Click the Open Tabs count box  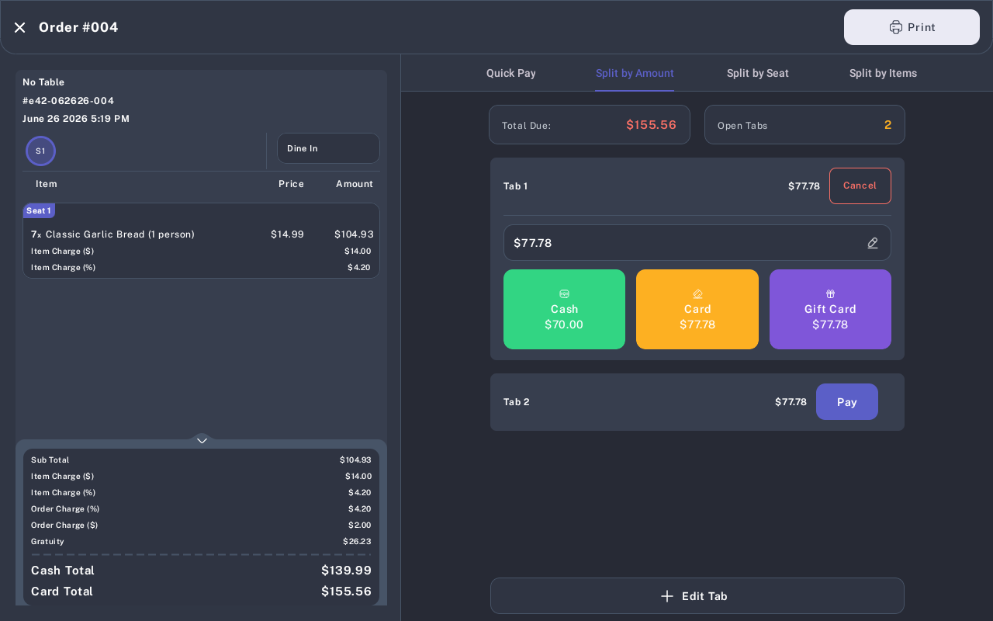(804, 125)
